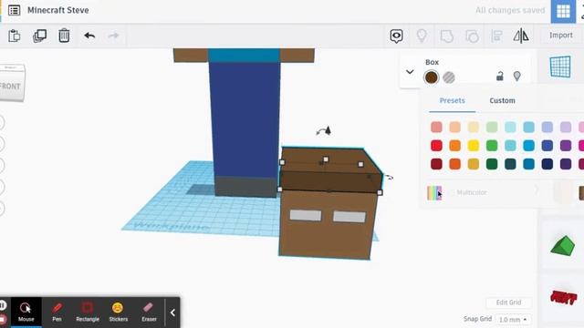Select the Rectangle annotation tool
This screenshot has height=328, width=584.
coord(88,313)
